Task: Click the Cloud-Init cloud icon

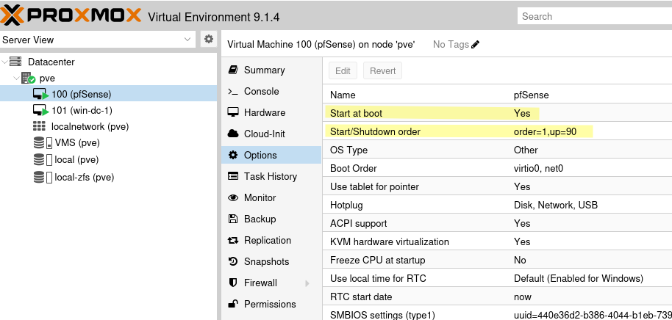Action: (233, 134)
